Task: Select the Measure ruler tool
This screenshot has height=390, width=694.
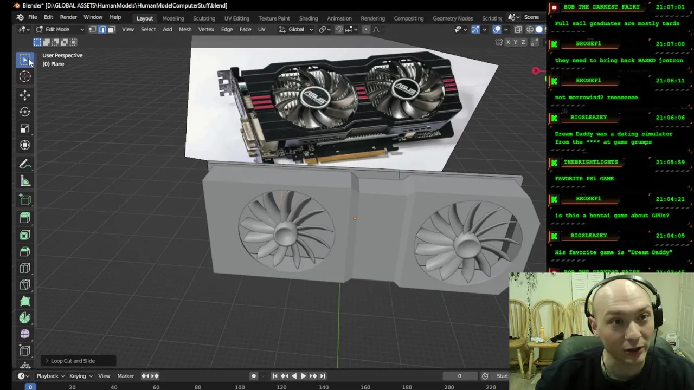Action: (25, 181)
